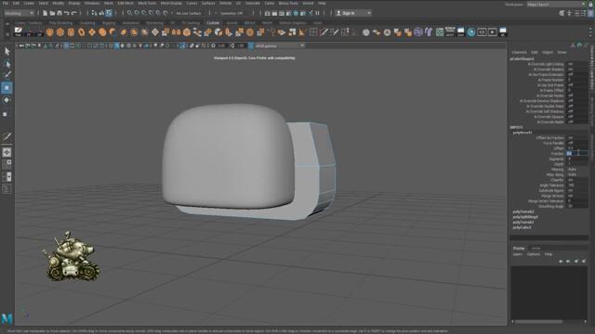Open the Workspace selector dropdown
Screen dimensions: 595x334
556,4
